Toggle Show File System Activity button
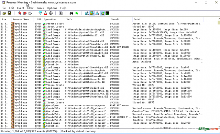The height and width of the screenshot is (134, 220). 92,13
